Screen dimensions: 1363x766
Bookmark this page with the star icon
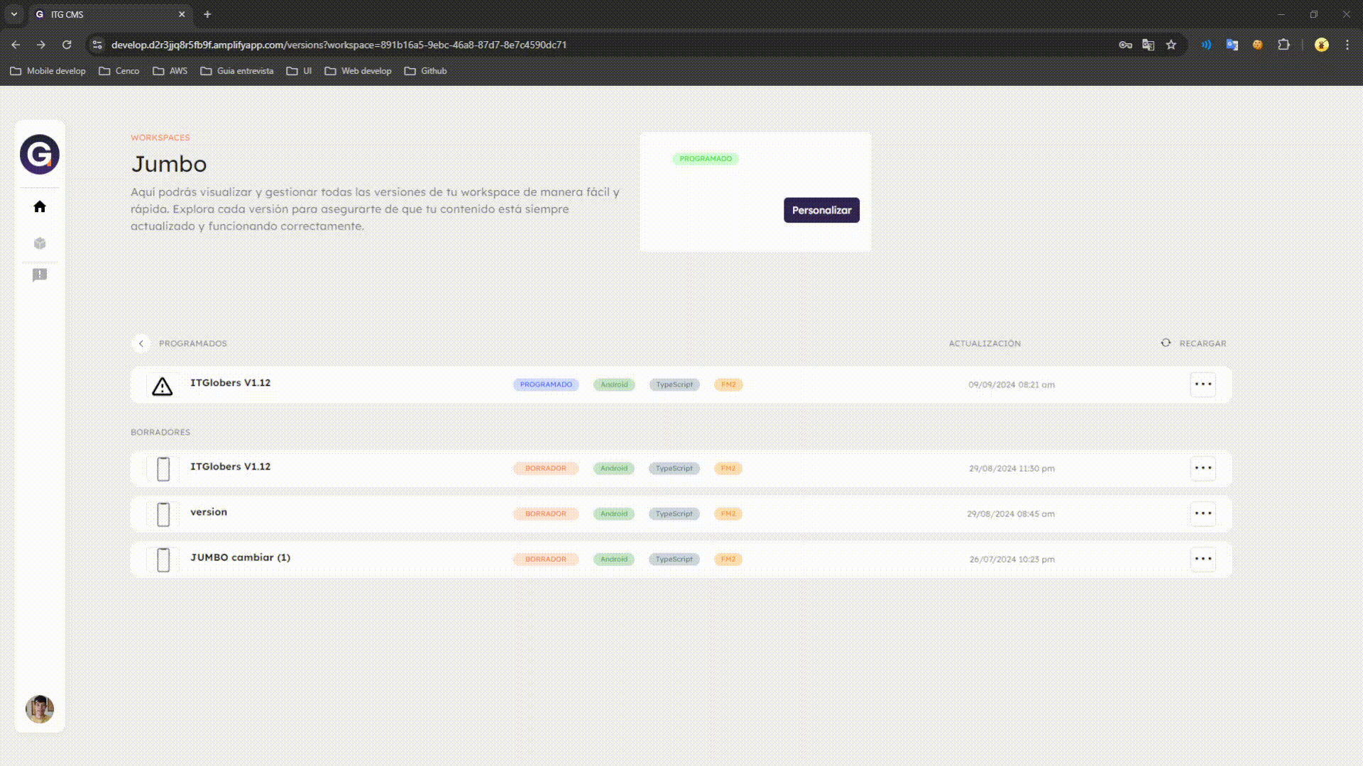(x=1171, y=45)
